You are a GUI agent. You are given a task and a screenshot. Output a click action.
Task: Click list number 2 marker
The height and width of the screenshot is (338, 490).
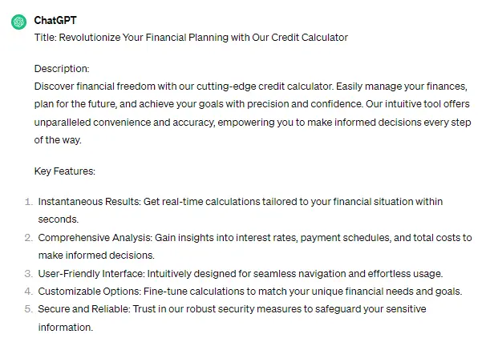[x=27, y=238]
